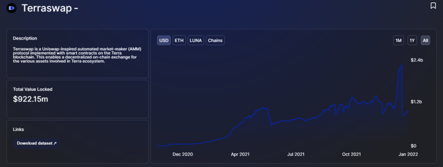Click the Jul 2021 x-axis label

tap(296, 155)
